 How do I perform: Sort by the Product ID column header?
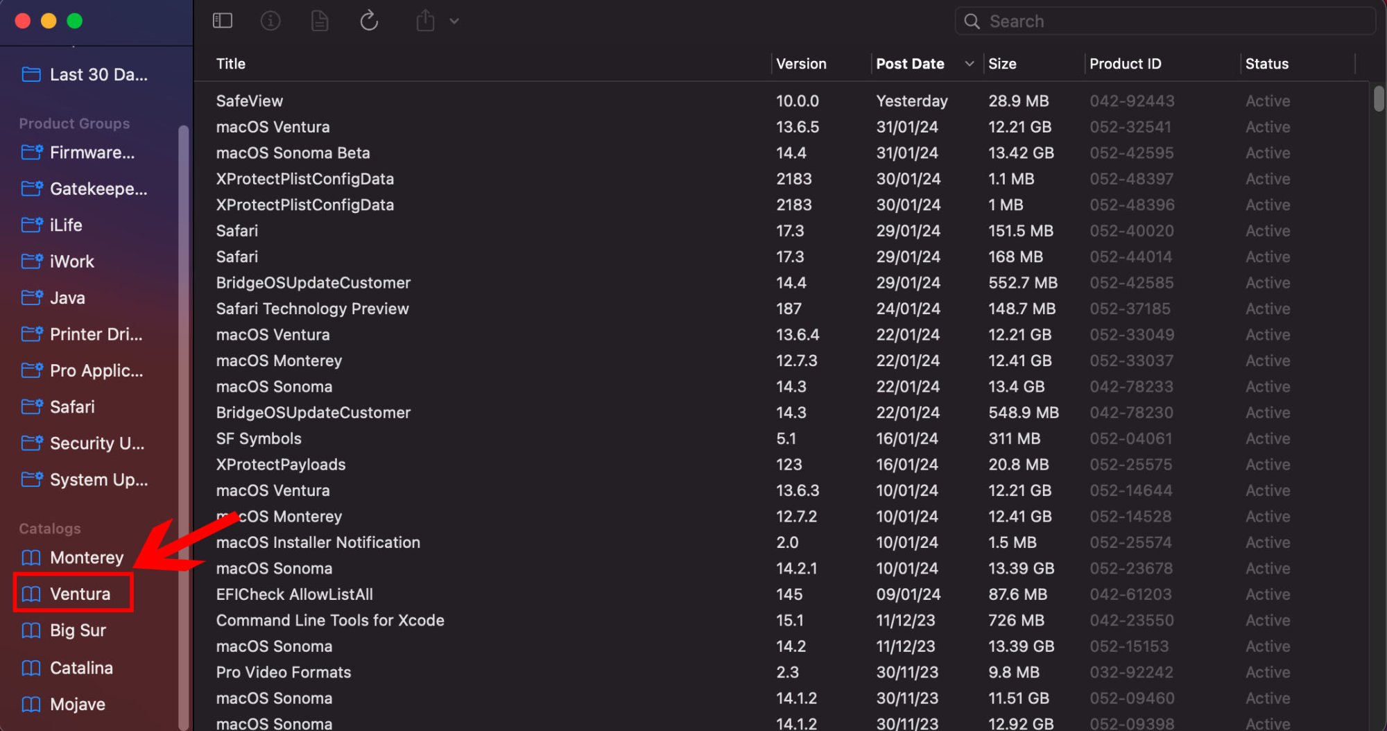pyautogui.click(x=1125, y=64)
